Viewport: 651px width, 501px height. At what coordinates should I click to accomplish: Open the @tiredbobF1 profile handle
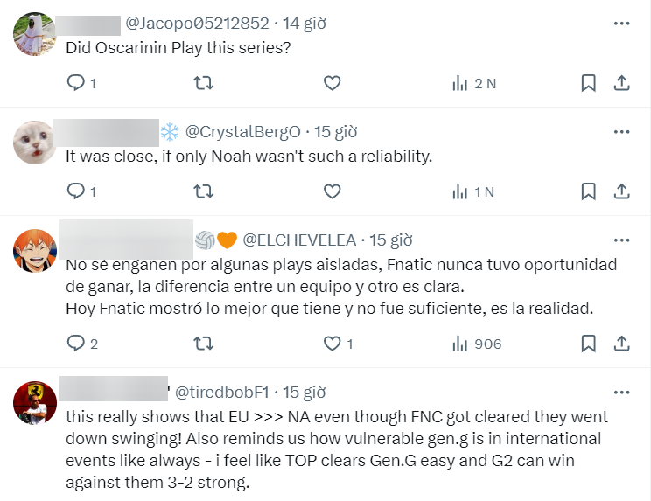point(224,393)
